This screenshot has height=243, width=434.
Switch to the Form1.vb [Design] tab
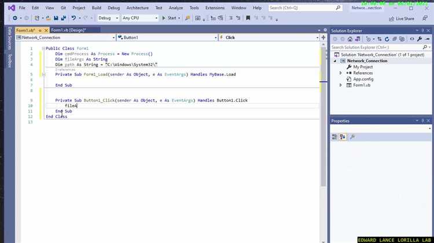click(68, 30)
